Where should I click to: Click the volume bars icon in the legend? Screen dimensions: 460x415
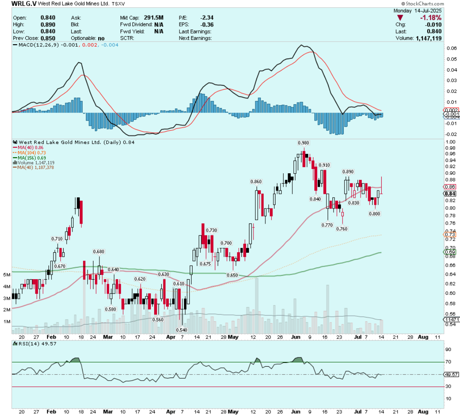coord(15,163)
